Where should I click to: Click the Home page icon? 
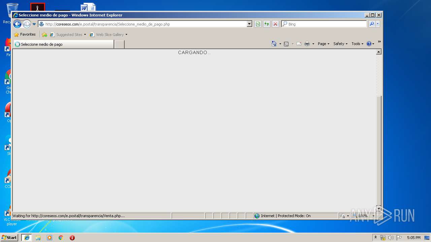[x=274, y=44]
